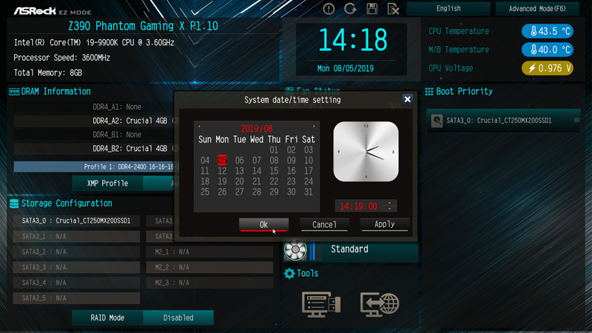Click the analog clock face
This screenshot has height=333, width=592.
(x=366, y=152)
